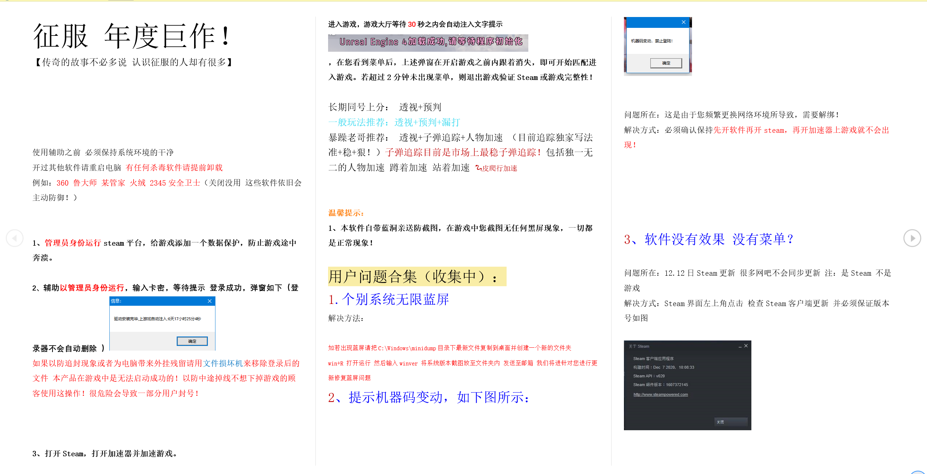The width and height of the screenshot is (927, 474).
Task: Click line 进入游戏，游戏大厅等待 30 秒
Action: point(415,24)
